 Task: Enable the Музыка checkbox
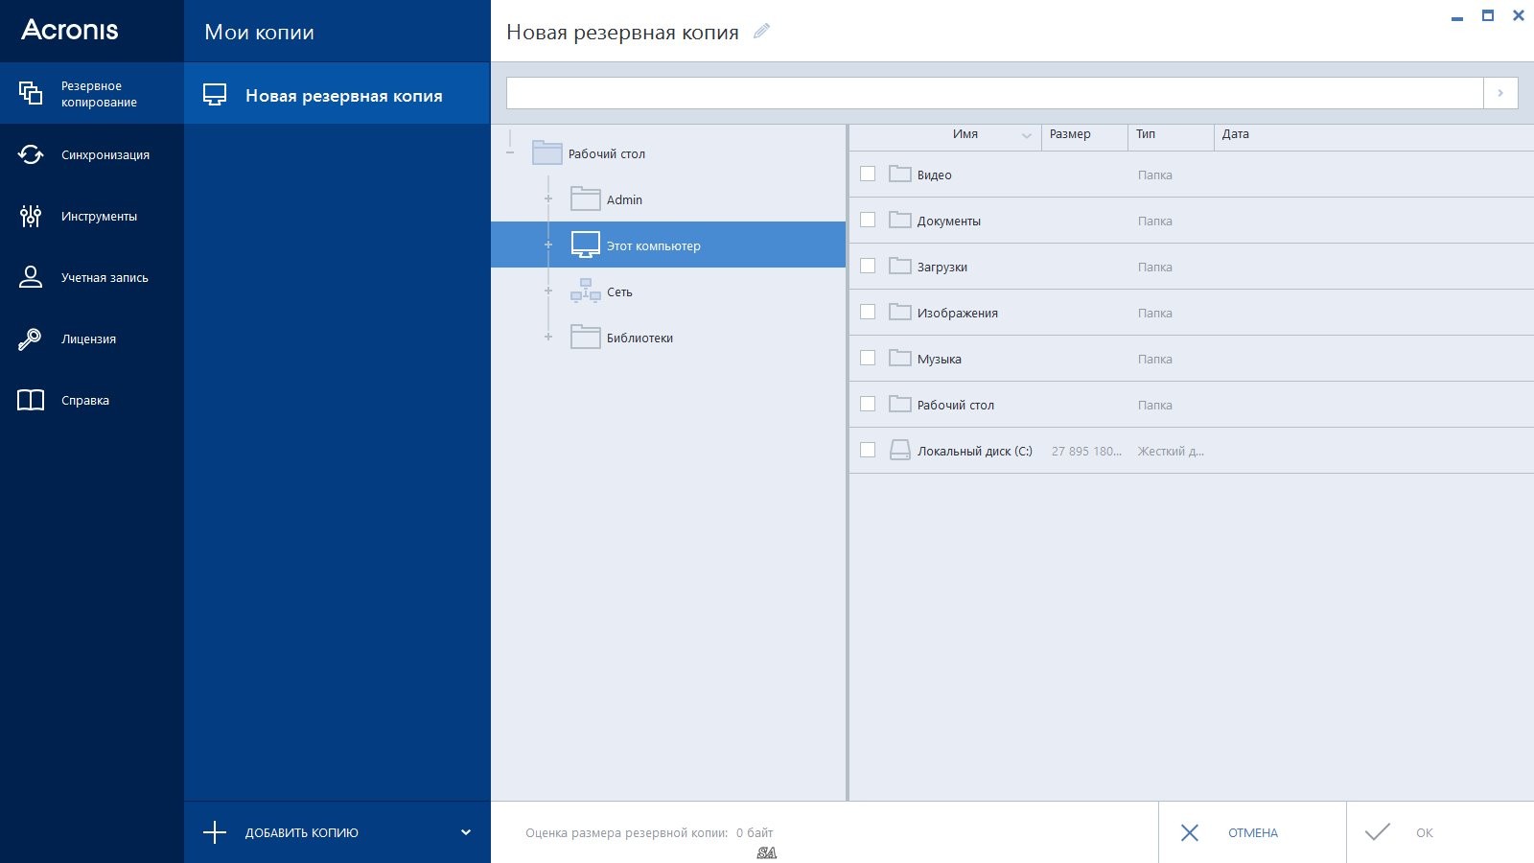coord(868,358)
